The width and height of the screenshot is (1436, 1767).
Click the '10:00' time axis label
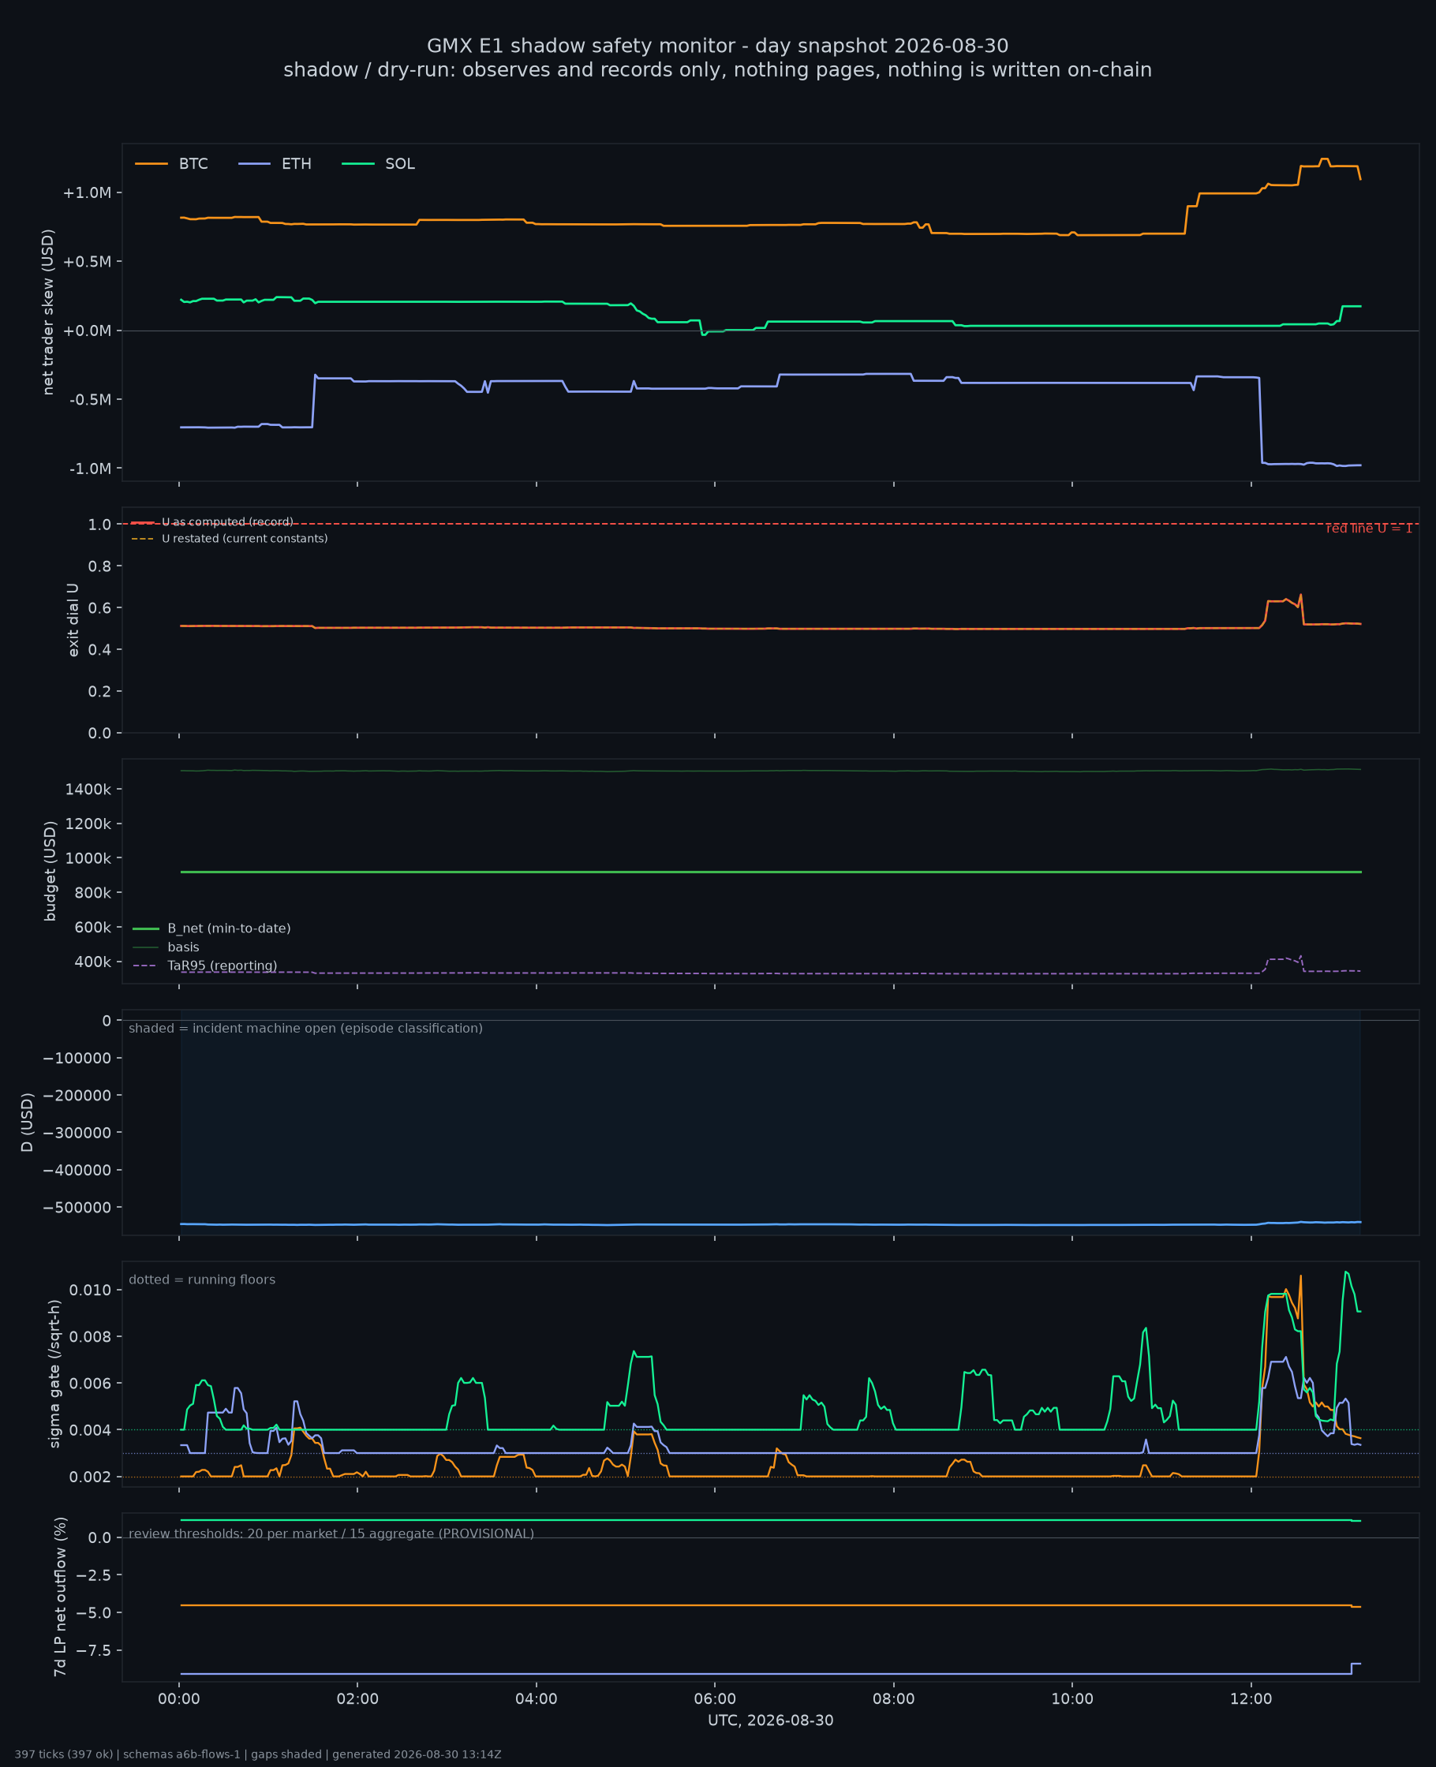click(x=1072, y=1699)
